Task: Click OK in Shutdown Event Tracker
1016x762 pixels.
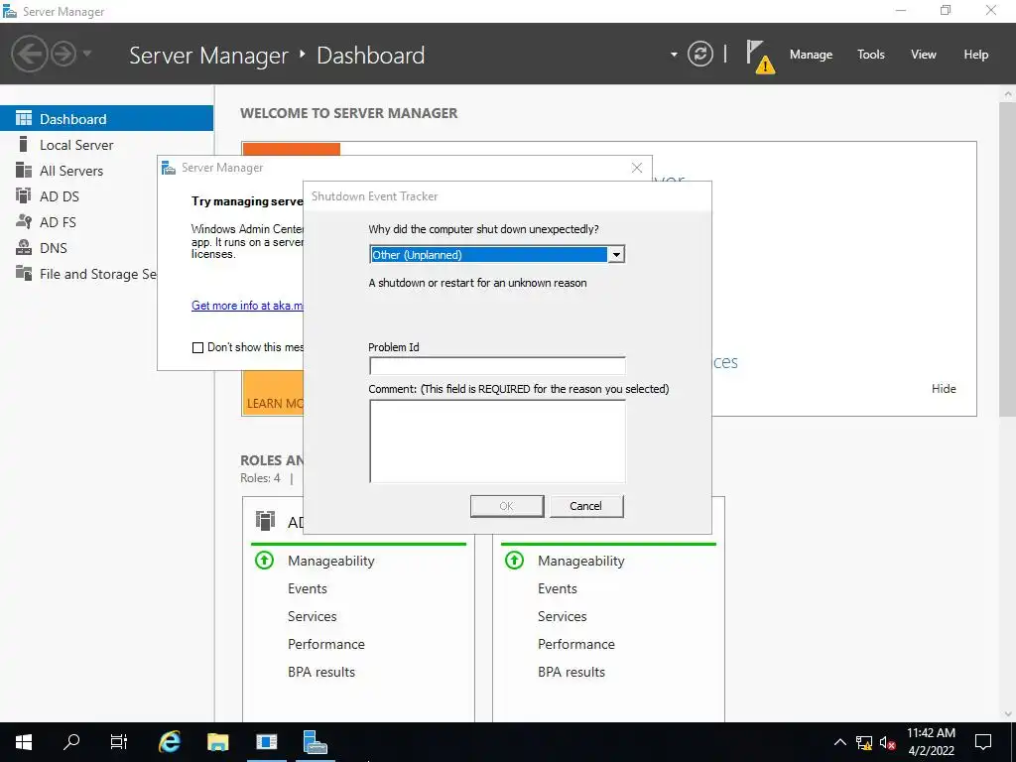Action: pos(507,506)
